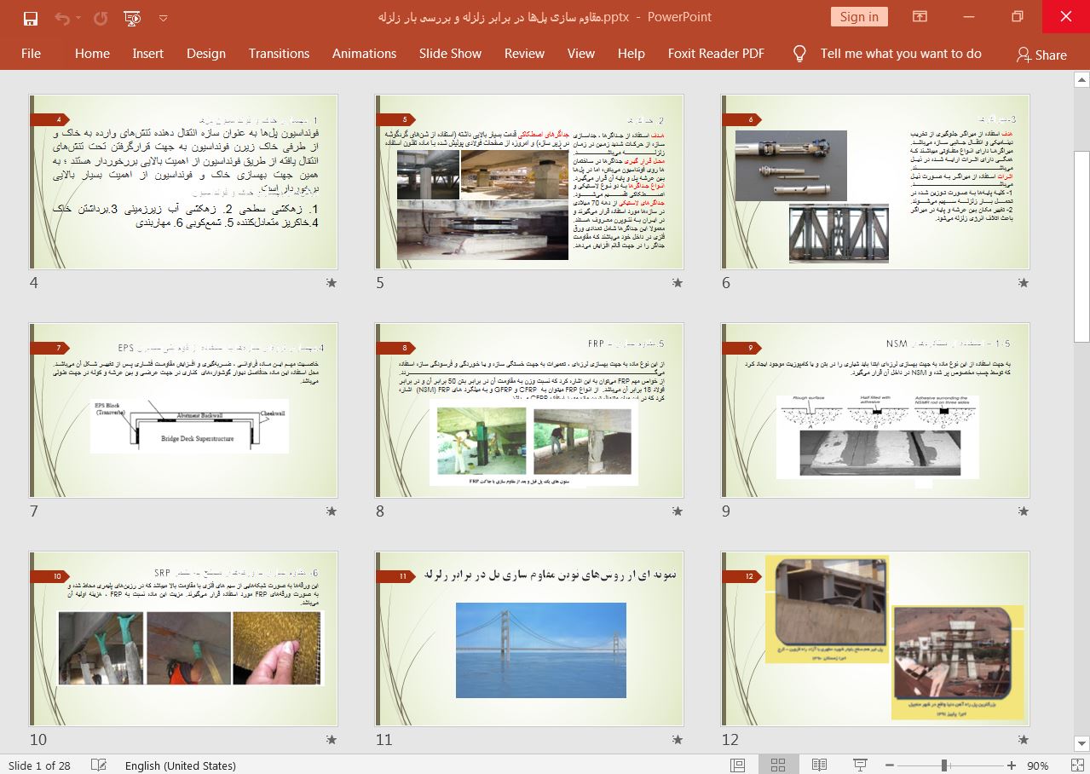Click zoom in plus button
The height and width of the screenshot is (774, 1090).
1011,765
